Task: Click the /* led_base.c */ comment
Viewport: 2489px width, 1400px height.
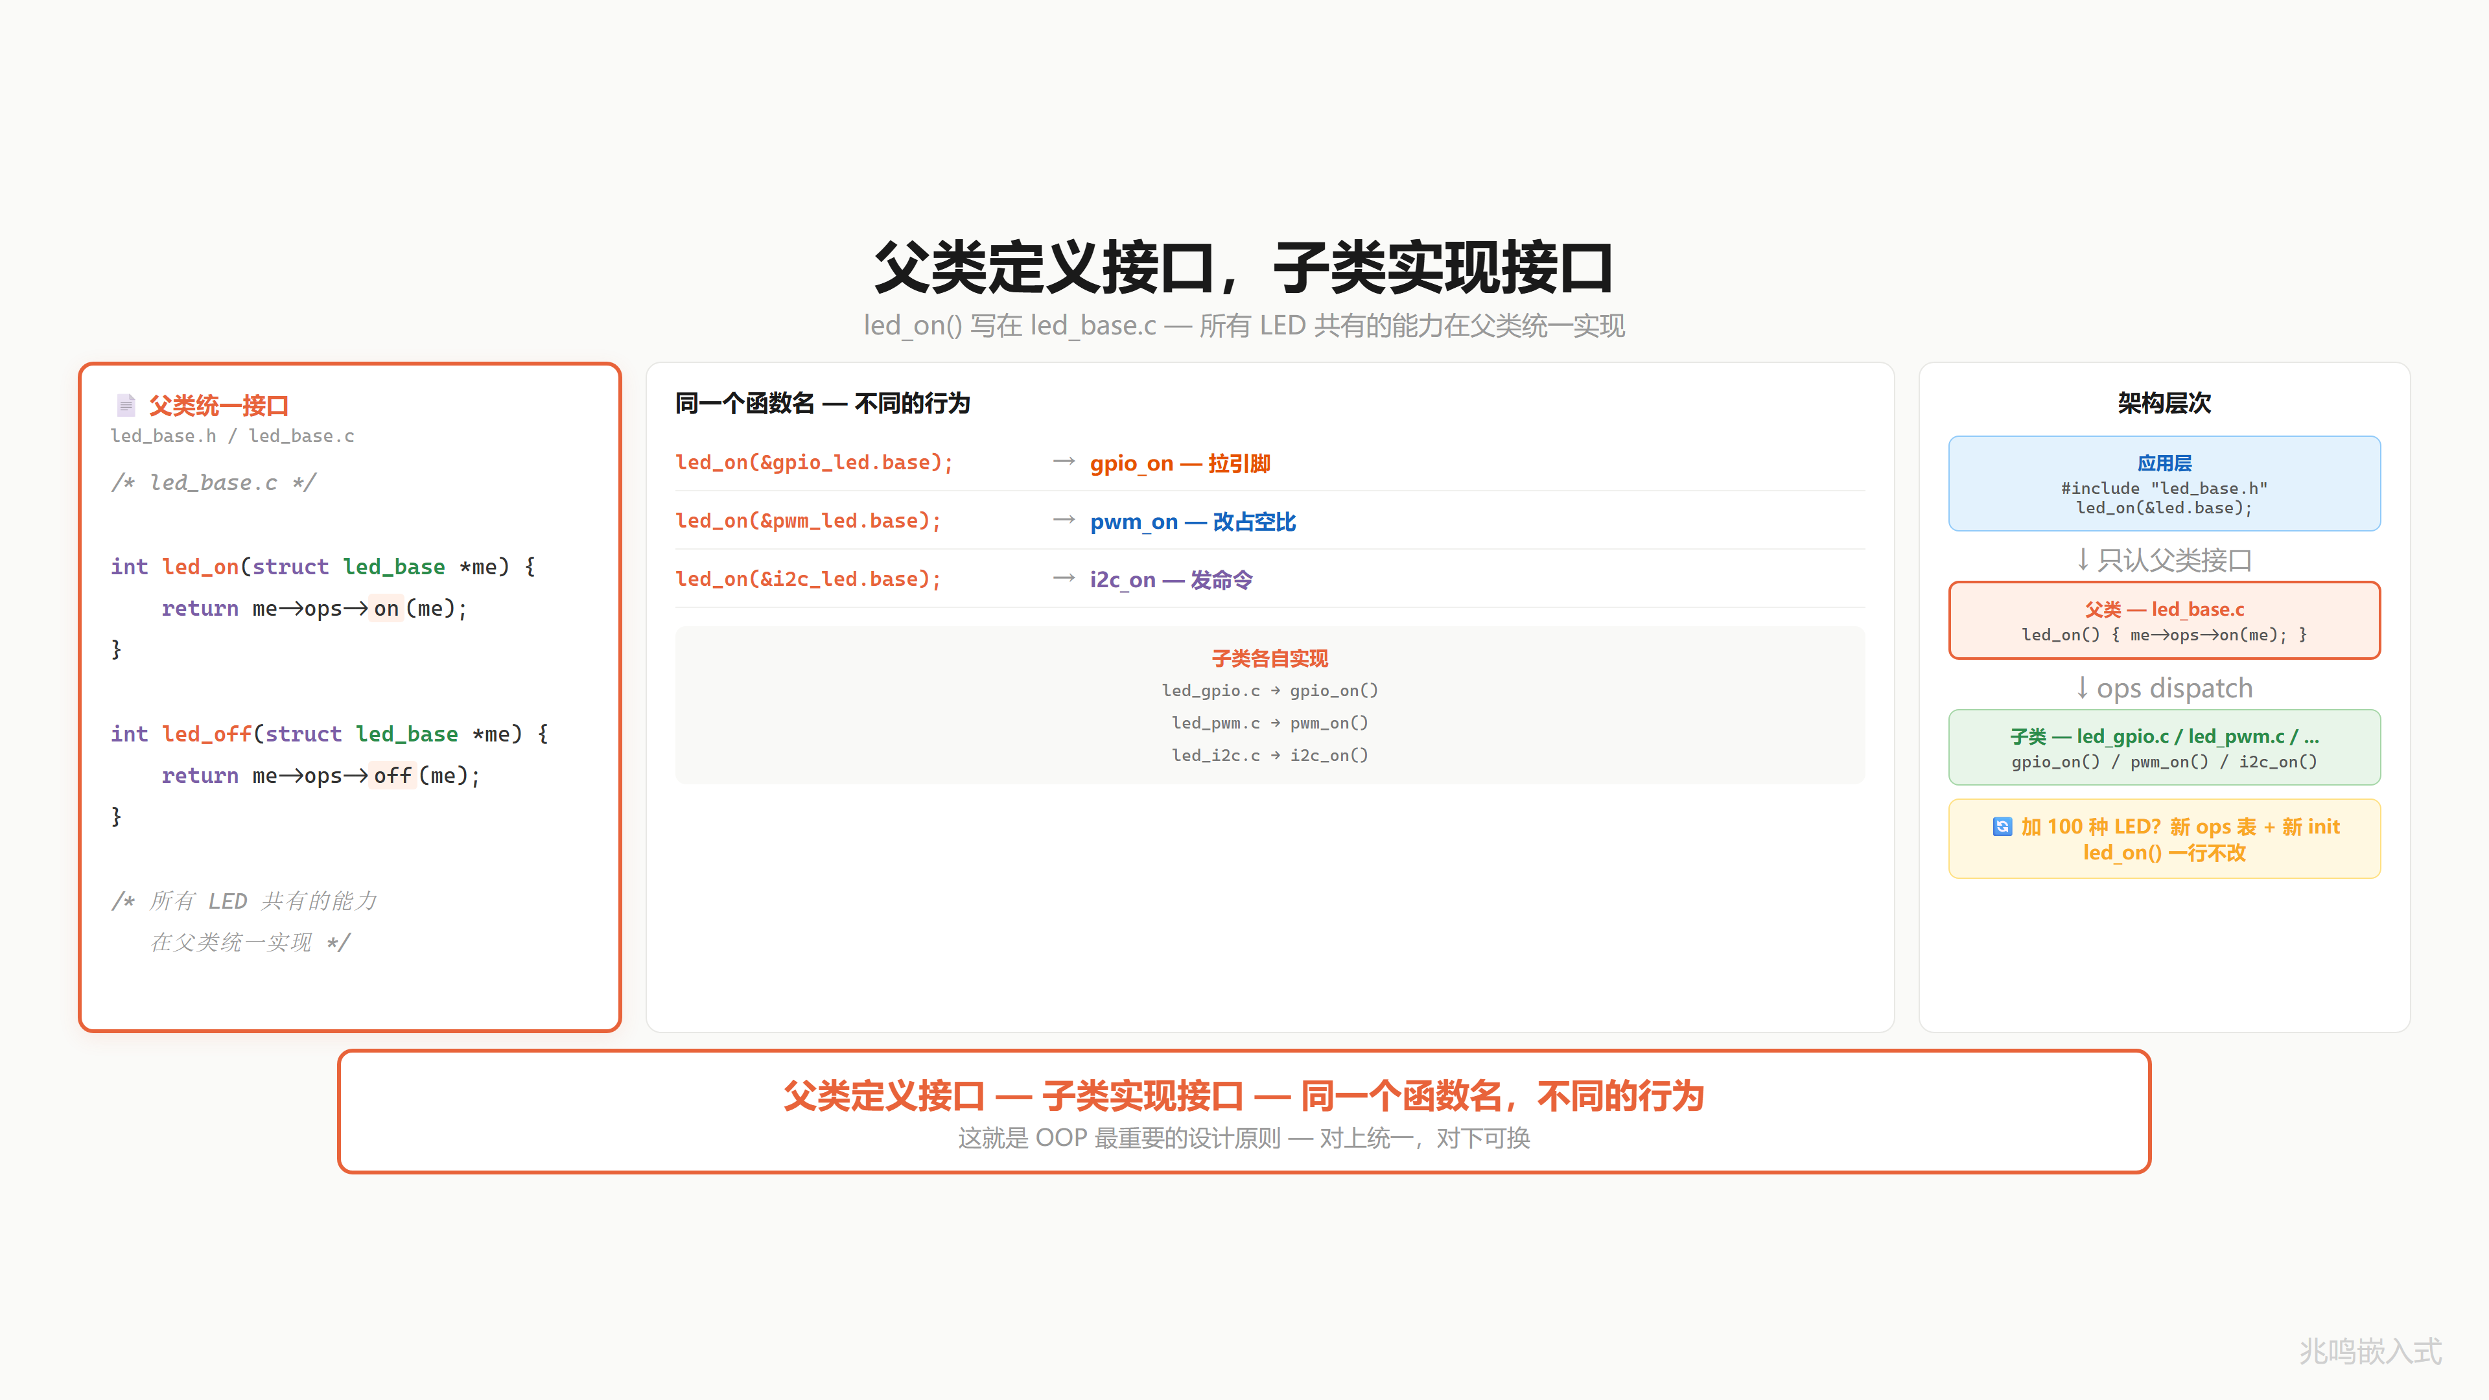Action: (x=213, y=482)
